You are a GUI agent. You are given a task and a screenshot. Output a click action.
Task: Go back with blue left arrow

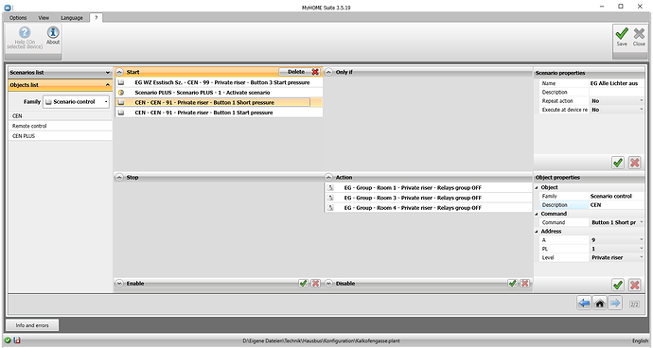click(584, 304)
